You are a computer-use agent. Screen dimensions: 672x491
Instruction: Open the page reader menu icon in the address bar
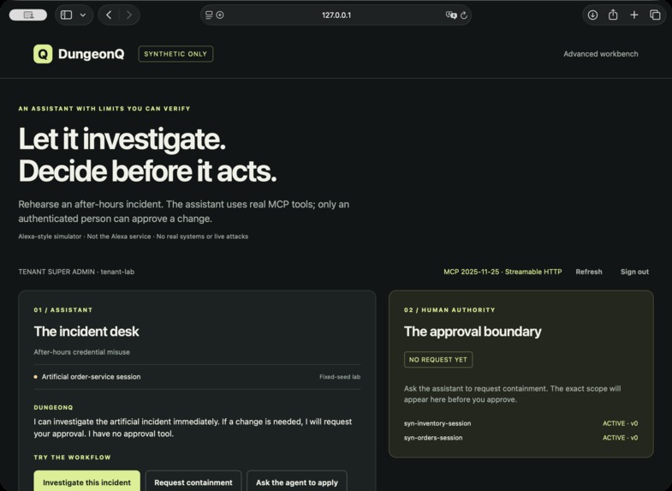(209, 15)
